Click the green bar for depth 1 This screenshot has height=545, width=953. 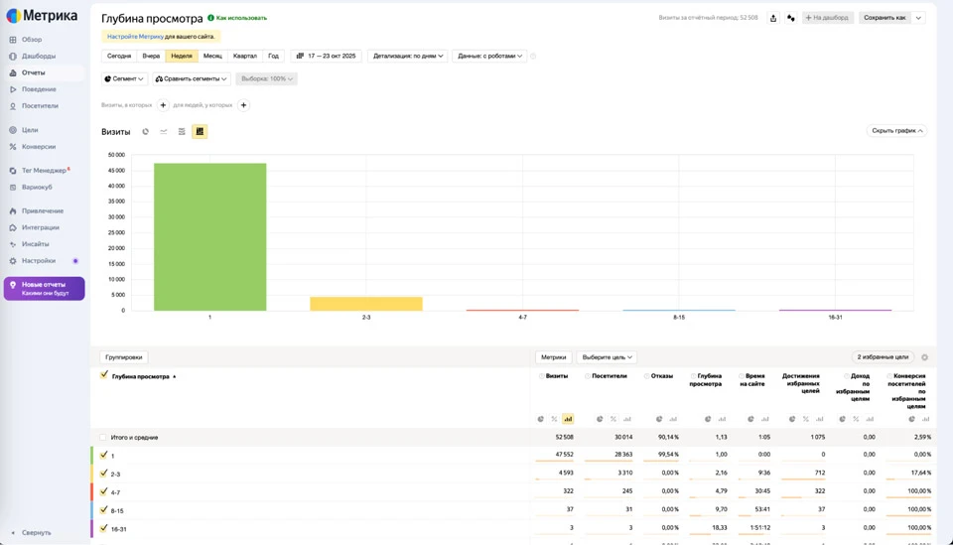[x=209, y=236]
